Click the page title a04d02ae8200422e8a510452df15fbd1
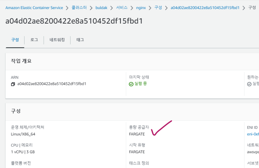The height and width of the screenshot is (168, 259). [x=74, y=21]
